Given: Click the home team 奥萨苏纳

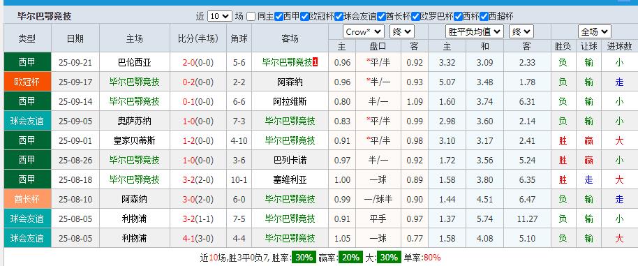Looking at the screenshot, I should pyautogui.click(x=134, y=121).
